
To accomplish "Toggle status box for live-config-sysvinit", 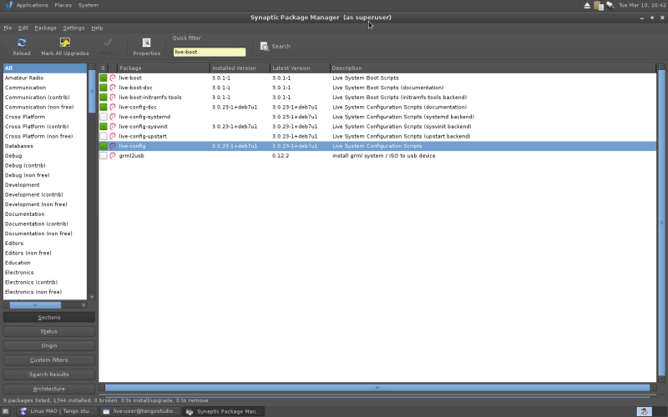I will [103, 127].
